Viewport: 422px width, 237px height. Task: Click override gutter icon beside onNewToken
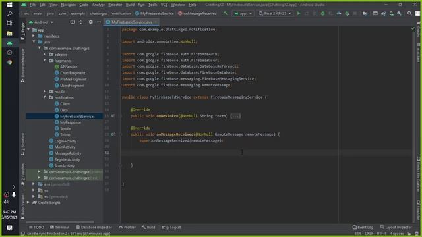tap(113, 116)
